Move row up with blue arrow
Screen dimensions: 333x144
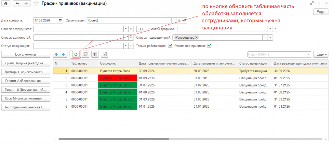(x=56, y=54)
